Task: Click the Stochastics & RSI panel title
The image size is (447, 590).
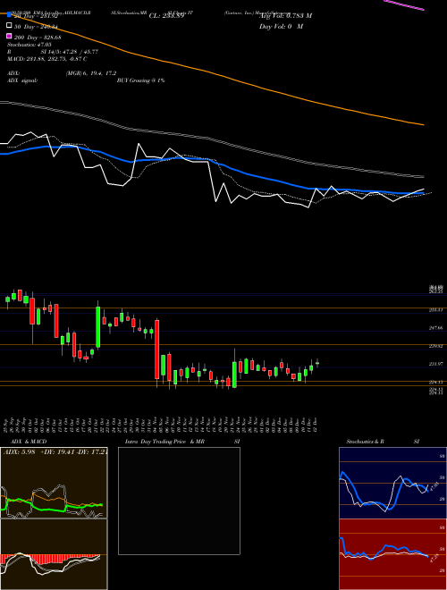Action: [x=383, y=442]
